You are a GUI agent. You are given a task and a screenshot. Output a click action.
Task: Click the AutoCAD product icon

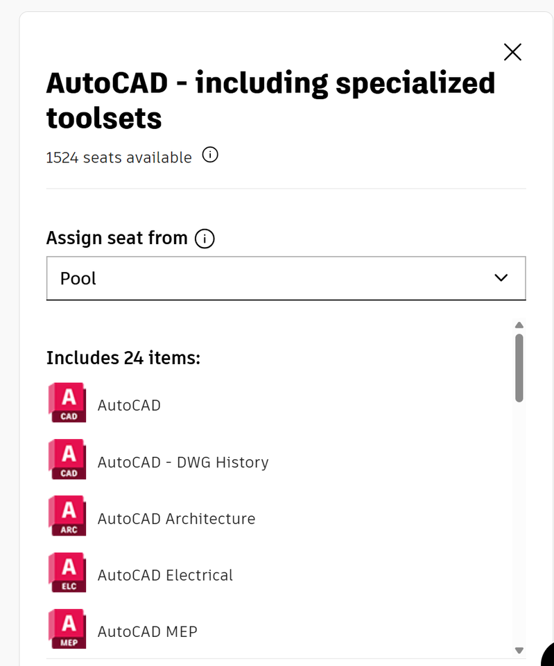tap(67, 402)
